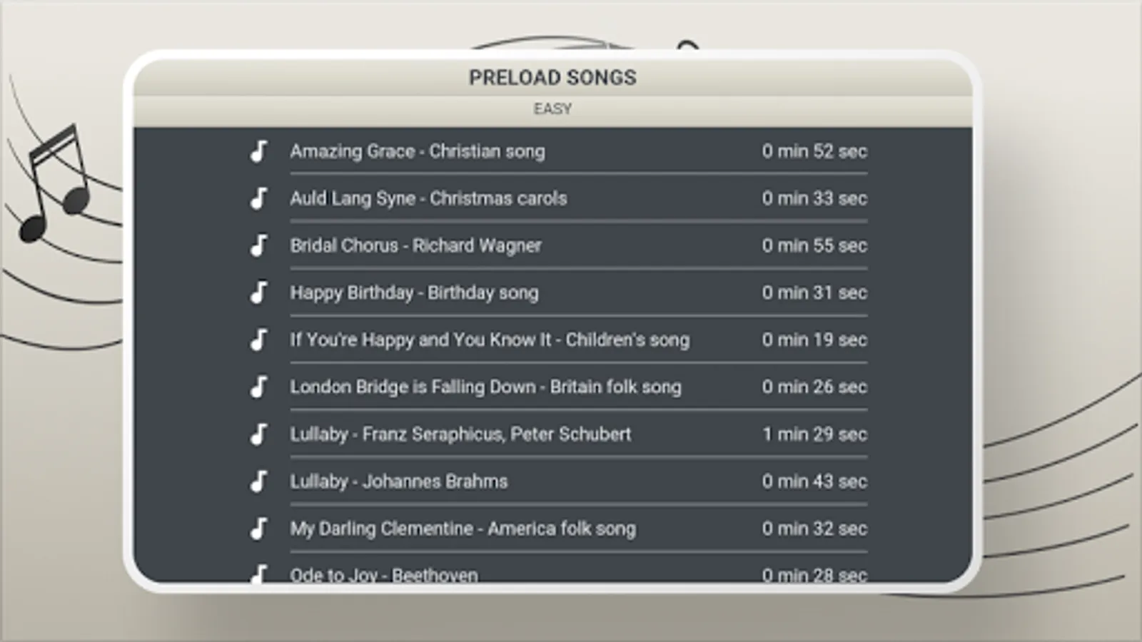Load Bridal Chorus - Richard Wagner
The width and height of the screenshot is (1142, 642).
[x=415, y=245]
